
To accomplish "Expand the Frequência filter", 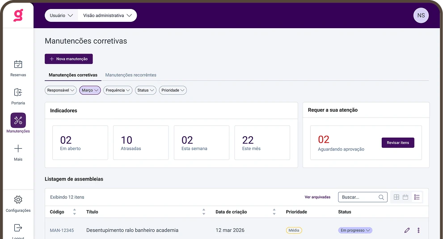I will tap(118, 90).
